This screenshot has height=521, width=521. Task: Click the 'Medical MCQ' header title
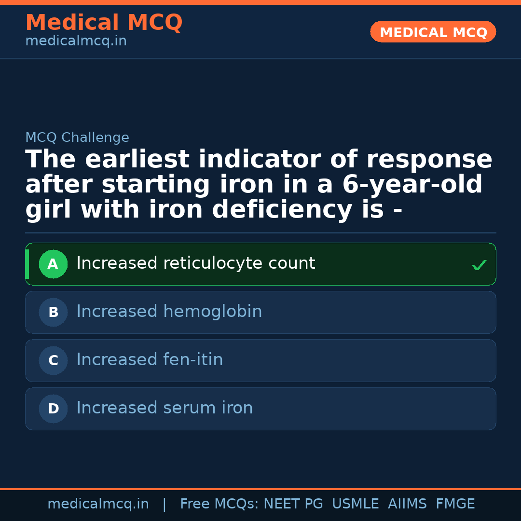click(x=104, y=23)
